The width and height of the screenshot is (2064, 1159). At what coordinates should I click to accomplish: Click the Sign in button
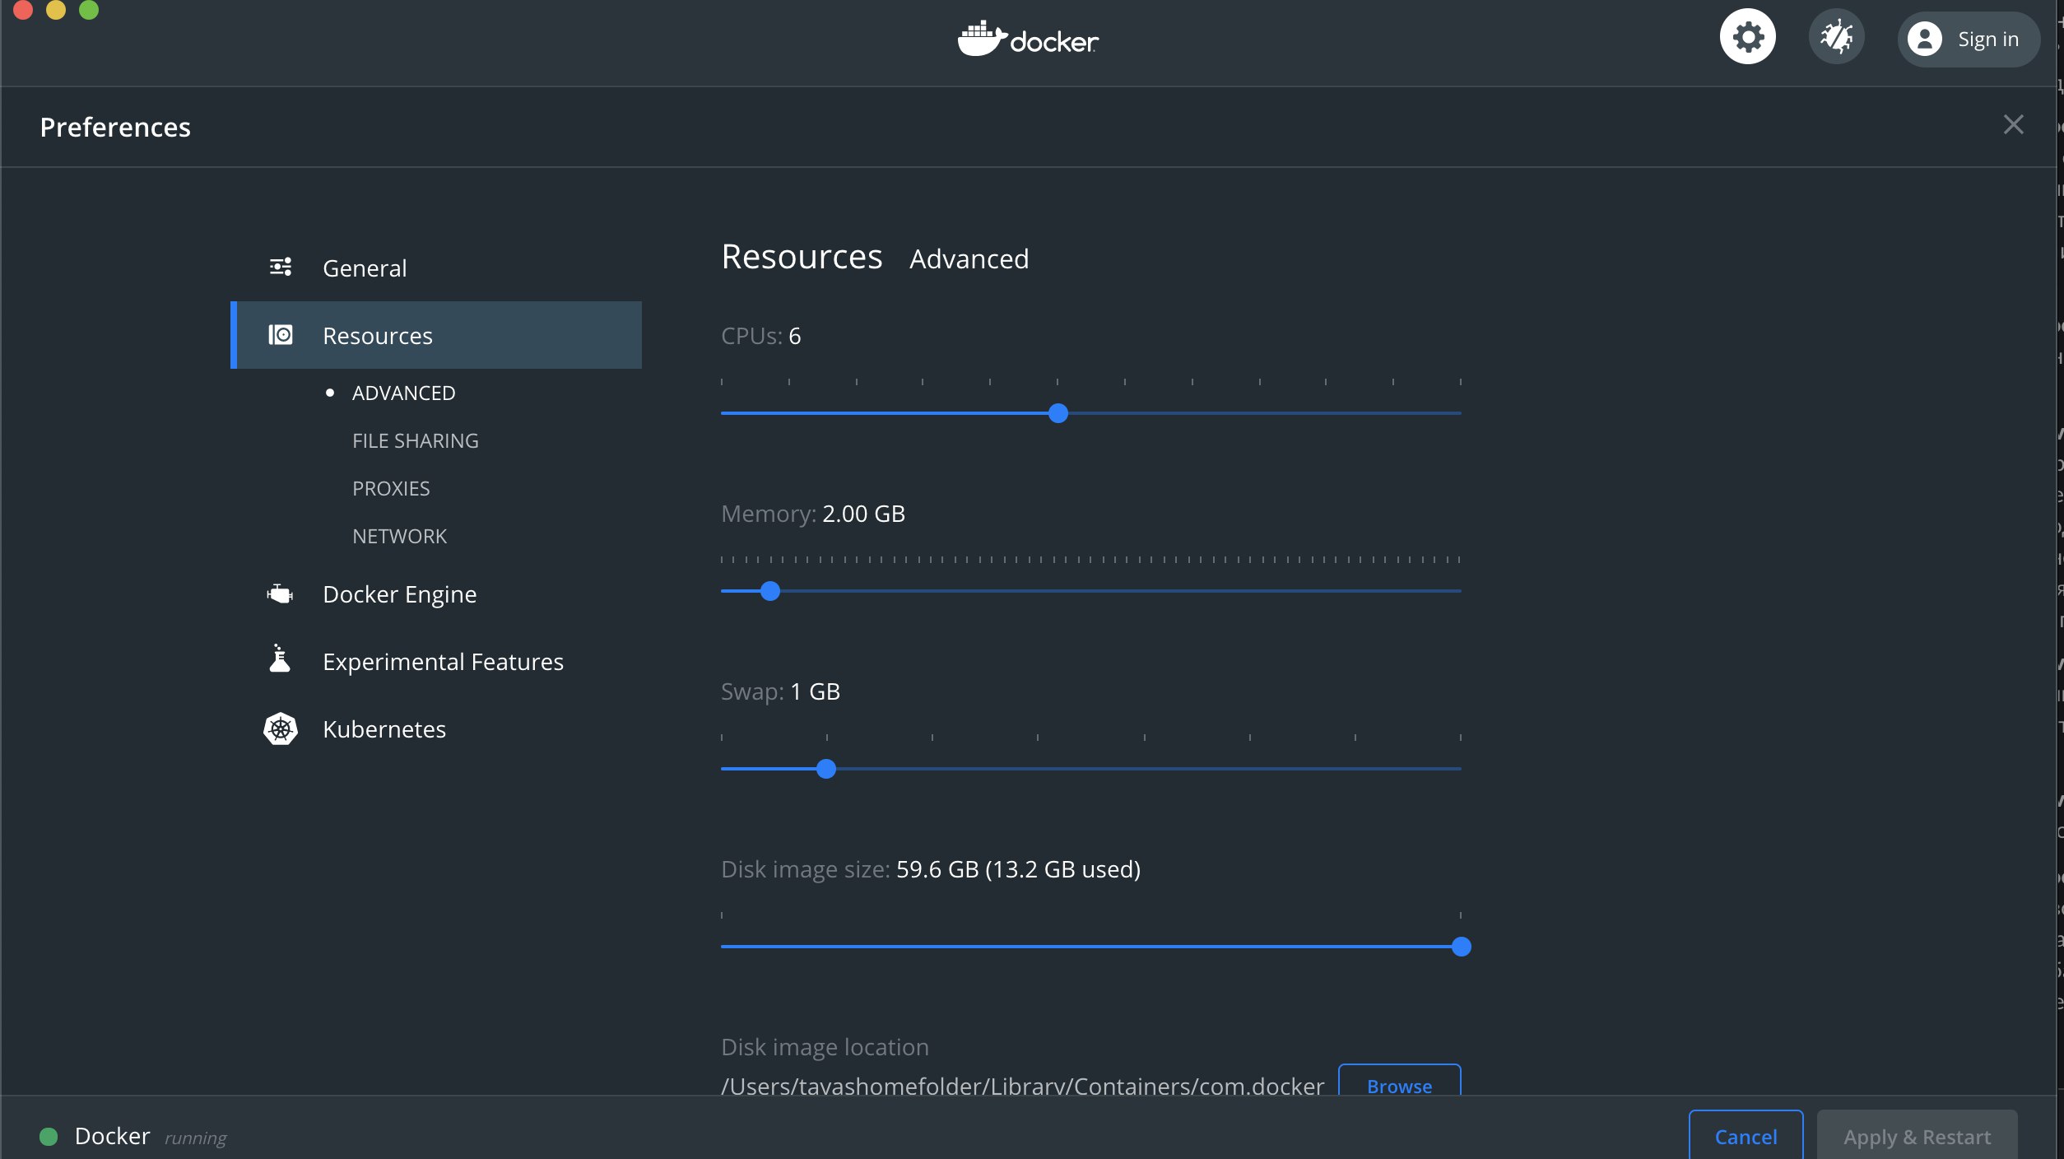(1969, 39)
